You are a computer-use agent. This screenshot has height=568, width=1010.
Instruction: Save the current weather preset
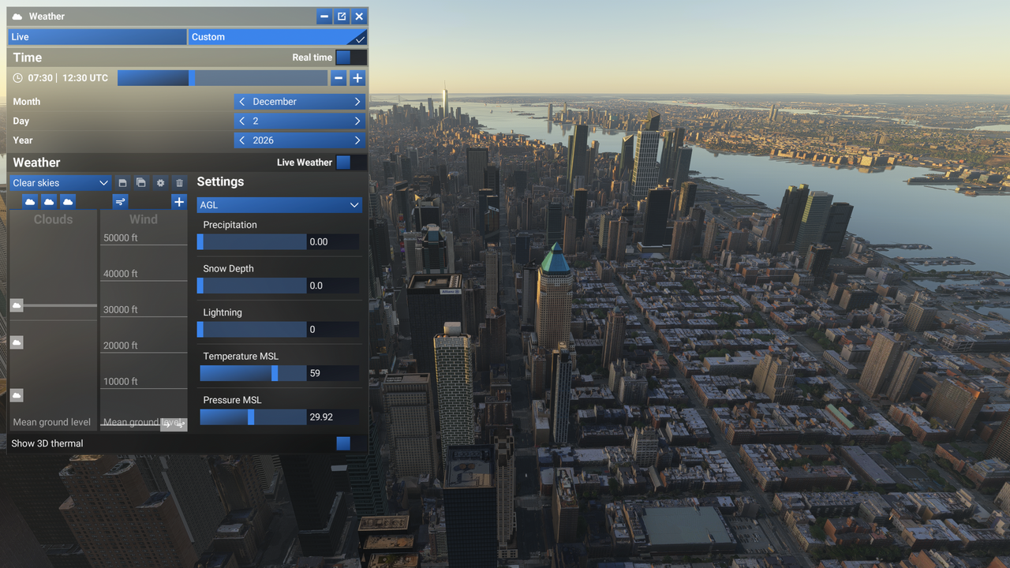point(122,183)
